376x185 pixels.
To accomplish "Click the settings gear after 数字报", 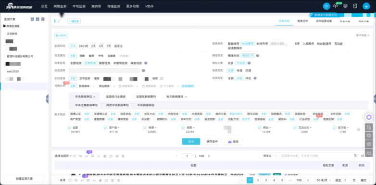I will pyautogui.click(x=359, y=129).
